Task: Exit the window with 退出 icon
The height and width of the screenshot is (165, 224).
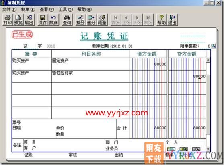Action: click(173, 20)
